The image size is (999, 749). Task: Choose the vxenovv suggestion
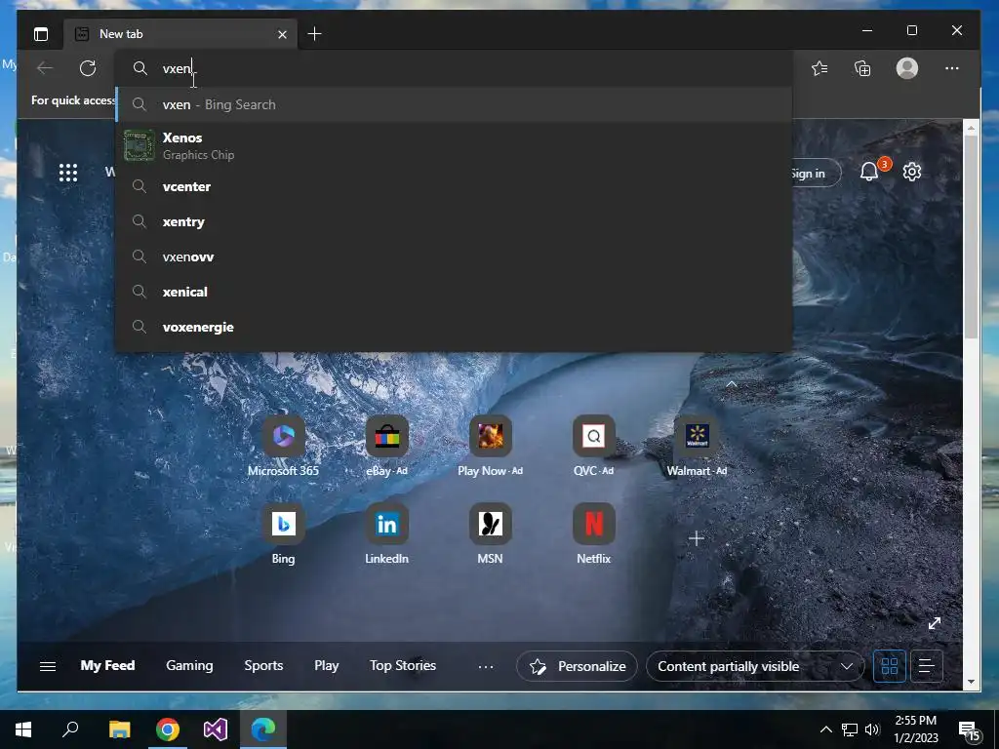click(x=454, y=256)
